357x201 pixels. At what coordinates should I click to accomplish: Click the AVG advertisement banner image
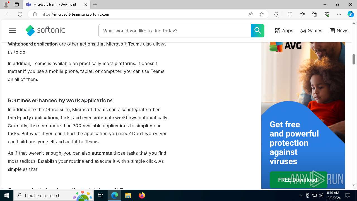click(303, 115)
